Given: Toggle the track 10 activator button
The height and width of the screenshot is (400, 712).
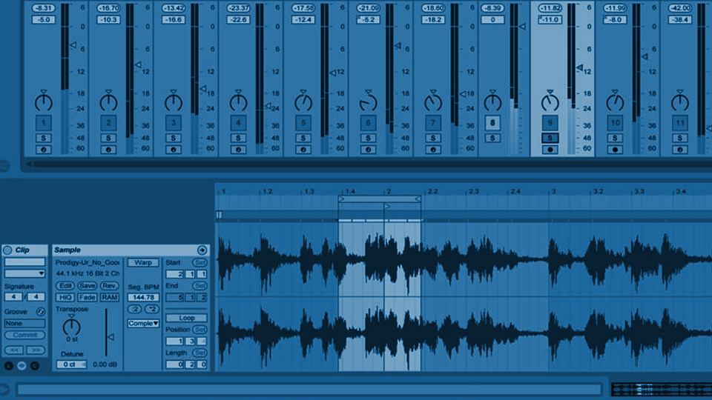Looking at the screenshot, I should [x=615, y=122].
